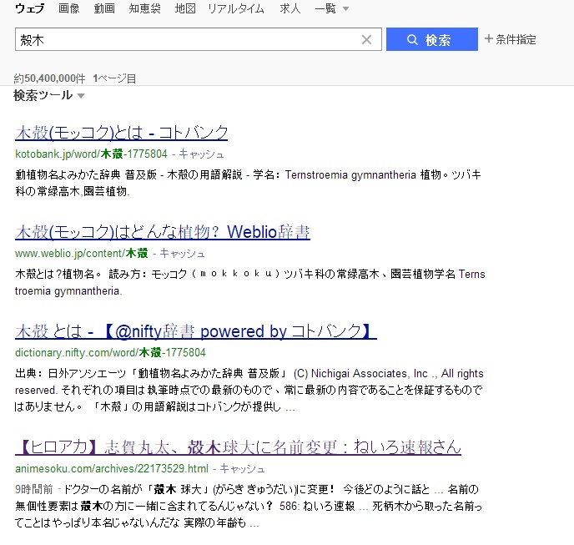This screenshot has width=574, height=545.
Task: Click snippet starting 動植物名よみかた辞典 普及版 - 木殻の用語解説
Action: pos(248,183)
